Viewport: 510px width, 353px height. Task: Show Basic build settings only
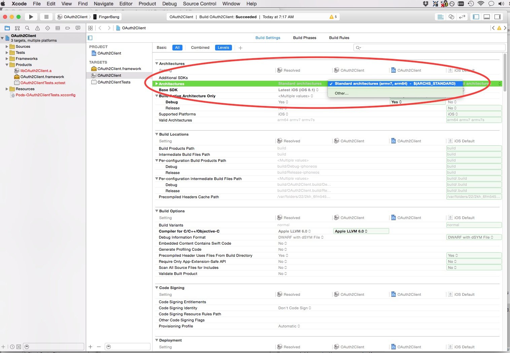(x=162, y=47)
